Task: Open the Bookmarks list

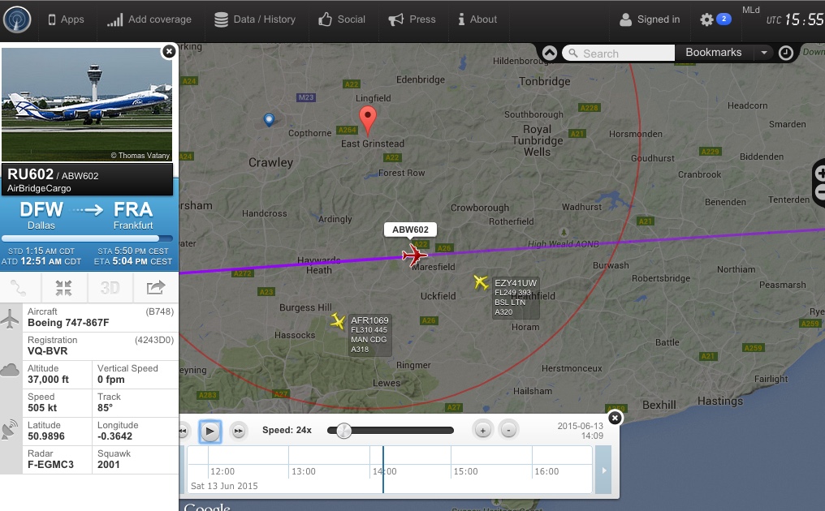Action: [x=714, y=53]
